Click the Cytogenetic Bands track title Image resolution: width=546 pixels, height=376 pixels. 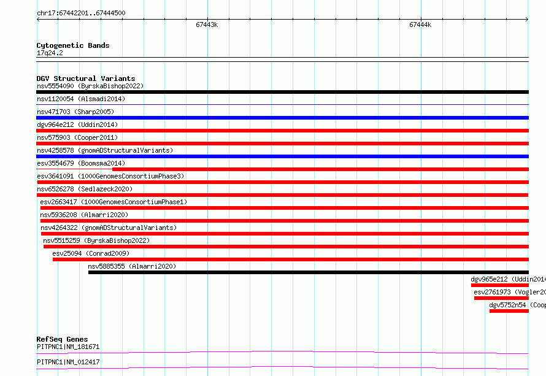[x=73, y=45]
